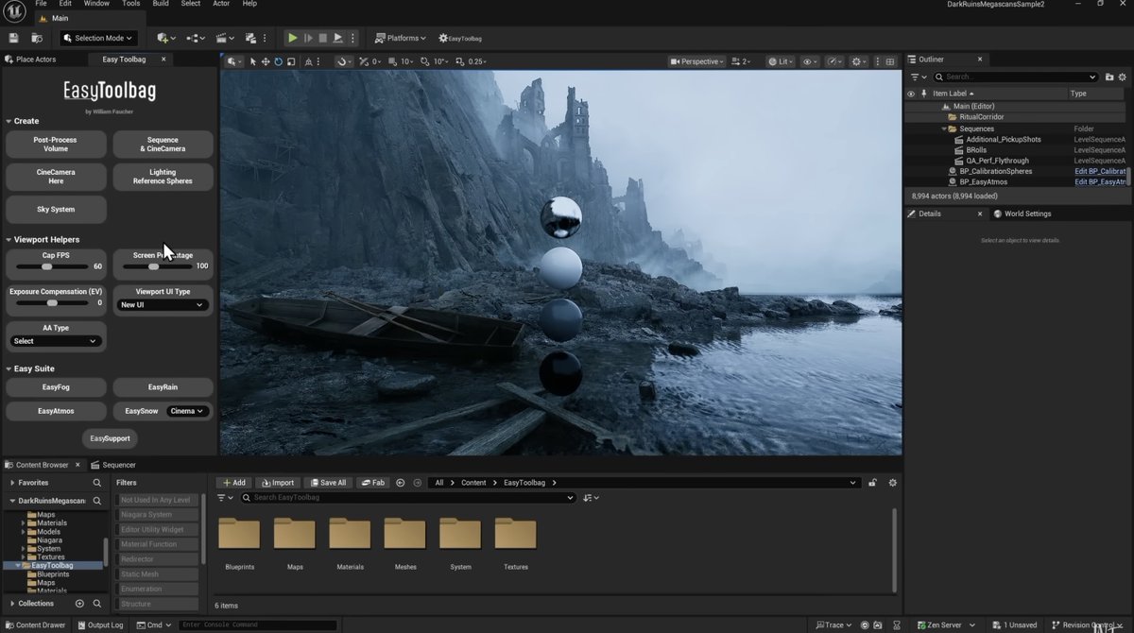Open Content Browser filter icon menu
1134x633 pixels.
[x=225, y=498]
